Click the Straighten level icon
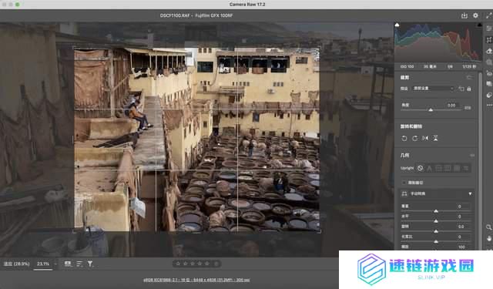Viewport: 493px width, 289px height. [x=468, y=108]
